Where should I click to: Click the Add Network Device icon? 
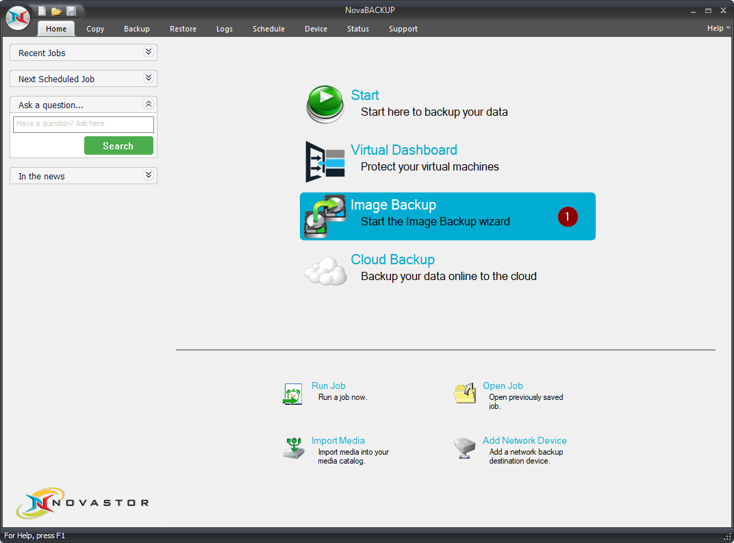[464, 448]
